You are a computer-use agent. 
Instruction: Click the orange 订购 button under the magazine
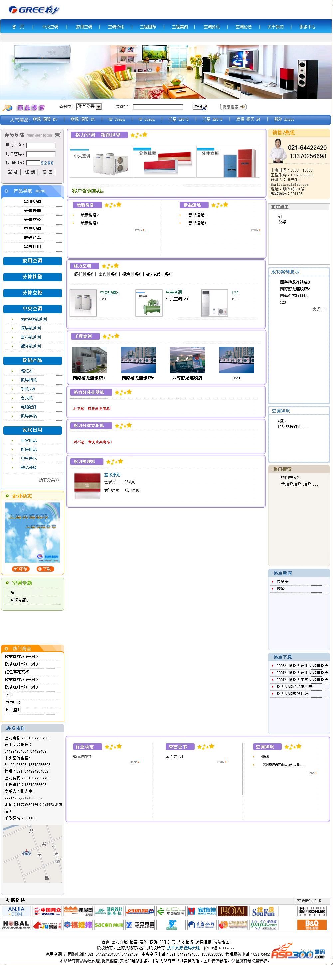tap(20, 569)
